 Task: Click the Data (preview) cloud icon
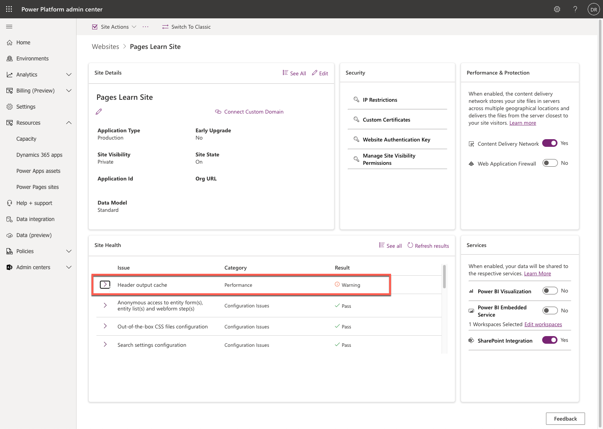pos(10,235)
